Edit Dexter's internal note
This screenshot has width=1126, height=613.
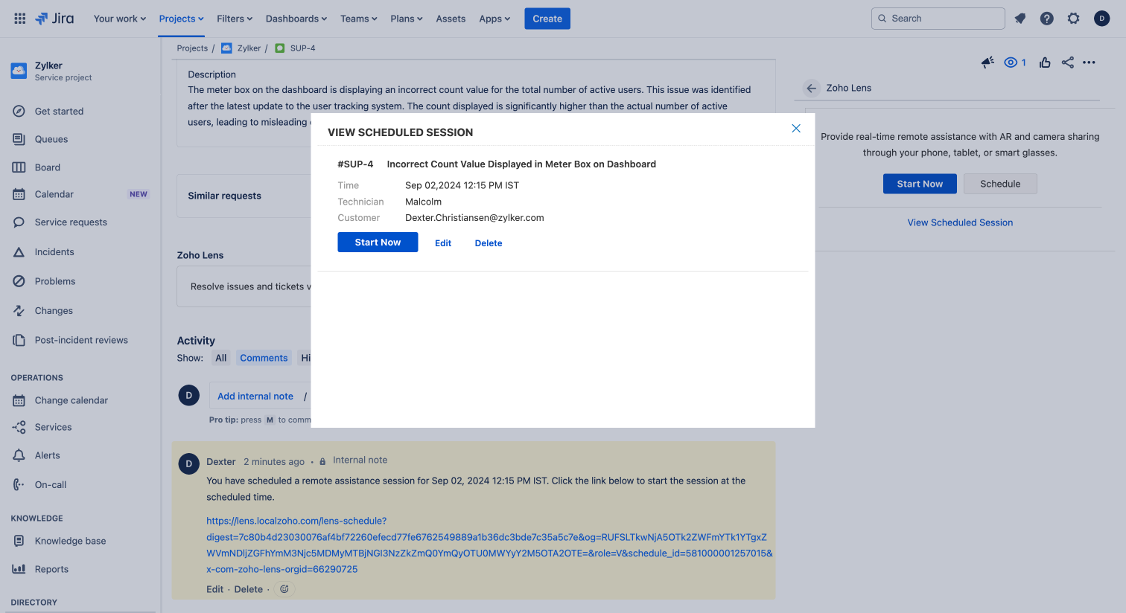click(214, 589)
